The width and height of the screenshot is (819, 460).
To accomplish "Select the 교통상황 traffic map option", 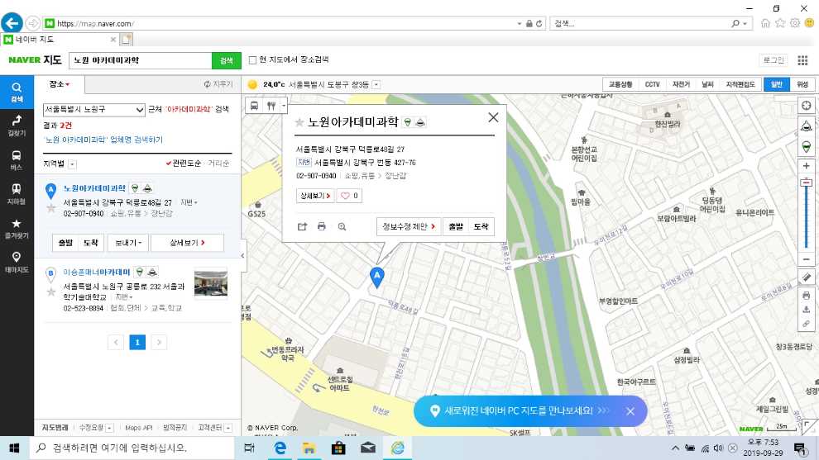I will coord(620,84).
